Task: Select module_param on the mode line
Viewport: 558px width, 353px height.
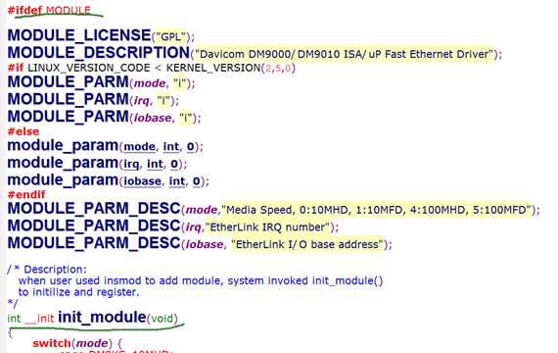Action: 63,145
